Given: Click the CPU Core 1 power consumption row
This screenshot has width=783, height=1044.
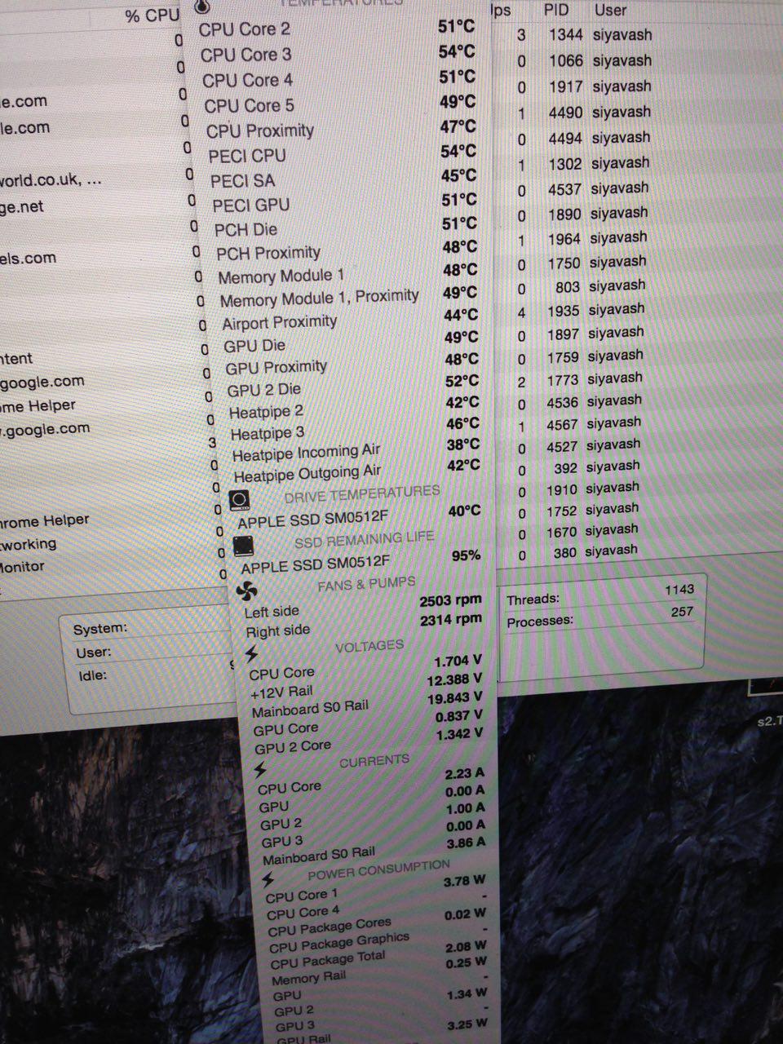Looking at the screenshot, I should click(377, 889).
